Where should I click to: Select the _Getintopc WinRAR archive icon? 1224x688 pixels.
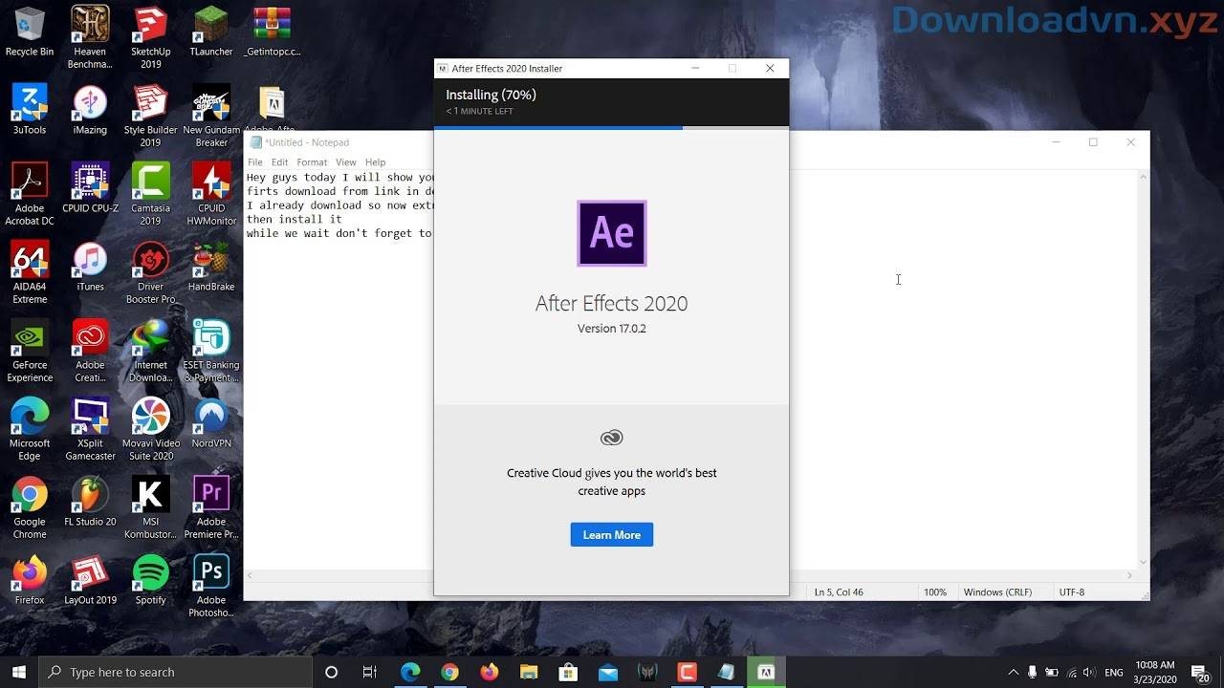tap(273, 32)
